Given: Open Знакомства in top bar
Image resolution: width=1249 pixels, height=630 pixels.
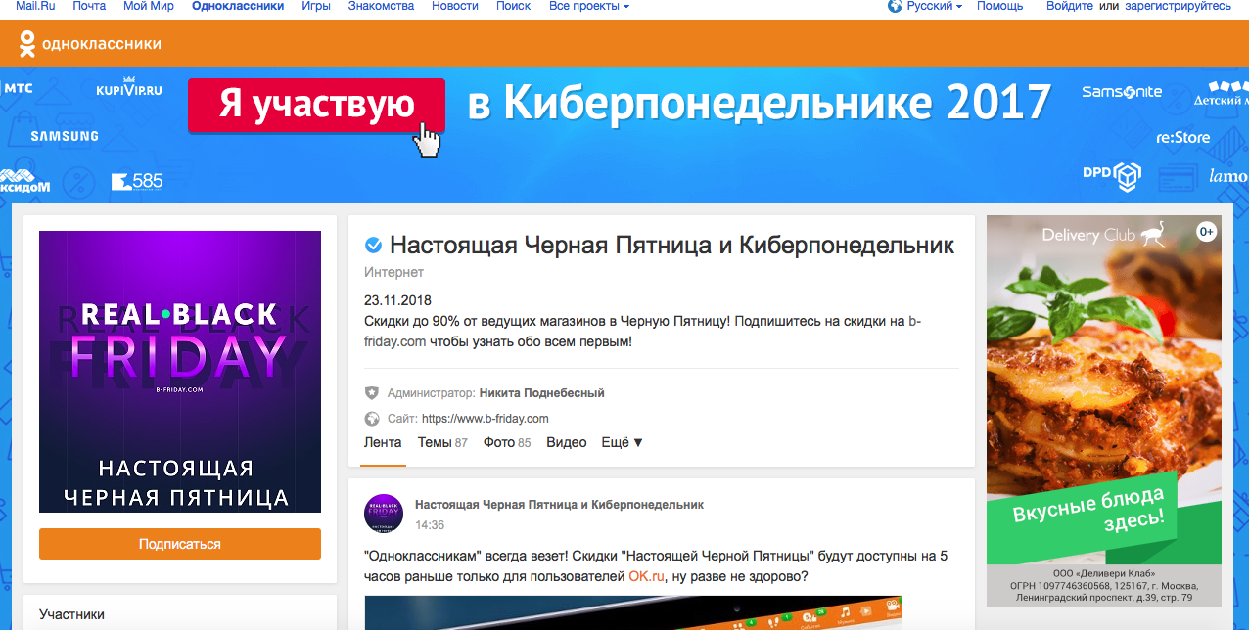Looking at the screenshot, I should click(x=381, y=6).
